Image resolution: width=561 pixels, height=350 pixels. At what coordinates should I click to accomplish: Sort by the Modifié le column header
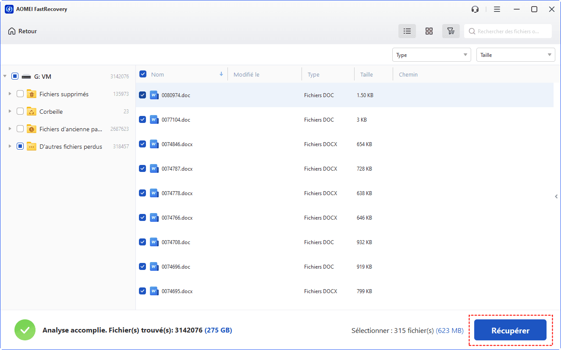(x=246, y=74)
